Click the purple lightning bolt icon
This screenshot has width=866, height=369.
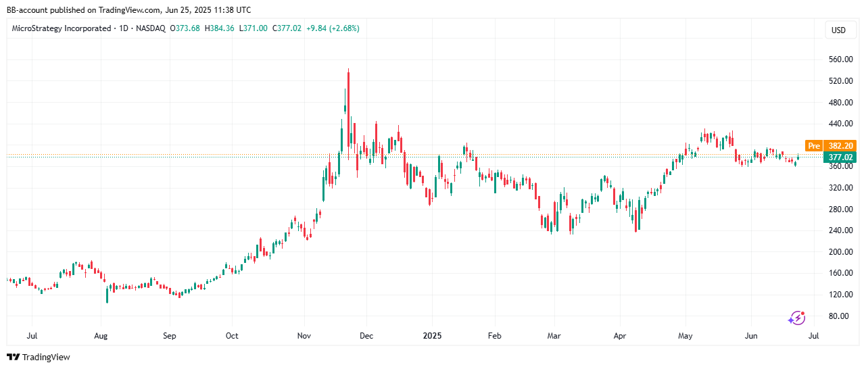pos(797,318)
